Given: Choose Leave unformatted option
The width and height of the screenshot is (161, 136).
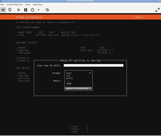Looking at the screenshot, I should (79, 88).
